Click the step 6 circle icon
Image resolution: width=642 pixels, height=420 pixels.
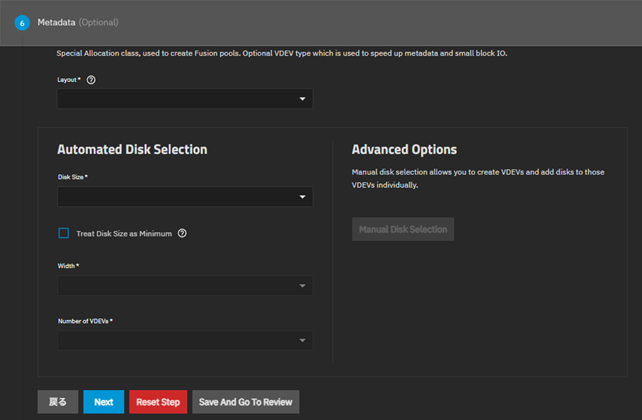[x=22, y=23]
